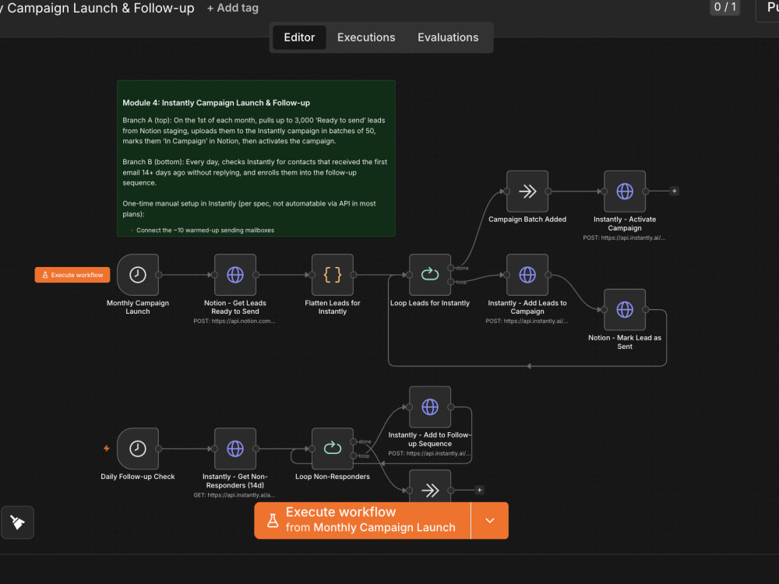
Task: Open the Loop Non-Responders node
Action: (333, 449)
